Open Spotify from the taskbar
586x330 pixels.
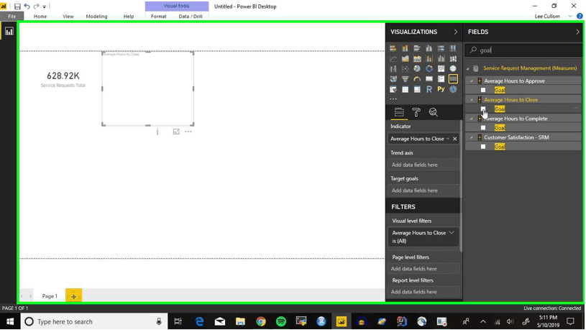pos(281,321)
